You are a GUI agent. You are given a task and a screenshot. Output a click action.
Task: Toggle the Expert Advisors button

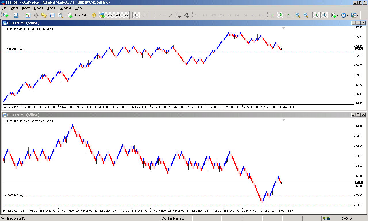pos(114,15)
